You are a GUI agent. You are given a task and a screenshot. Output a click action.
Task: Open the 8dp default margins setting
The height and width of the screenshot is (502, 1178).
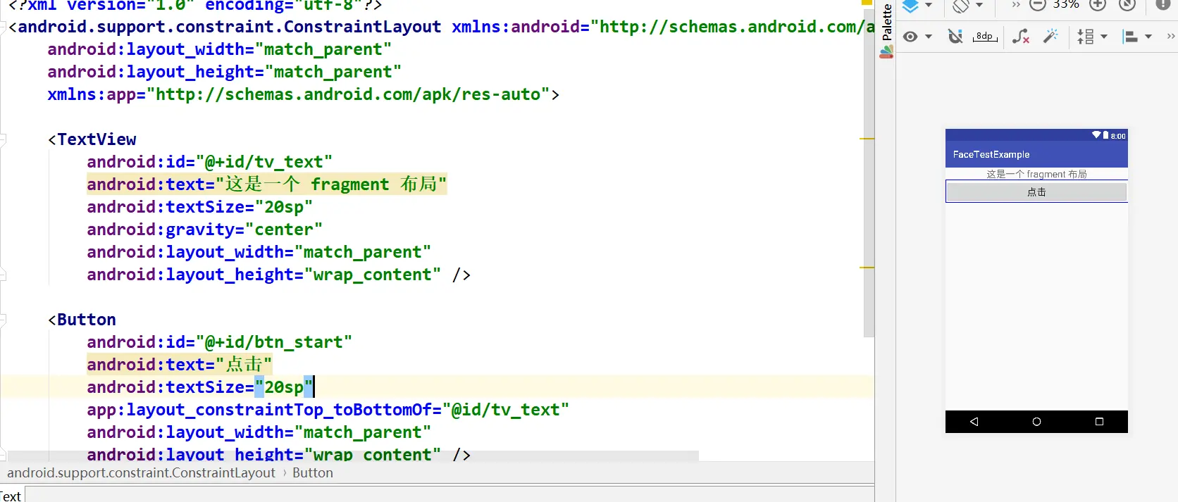pyautogui.click(x=985, y=37)
